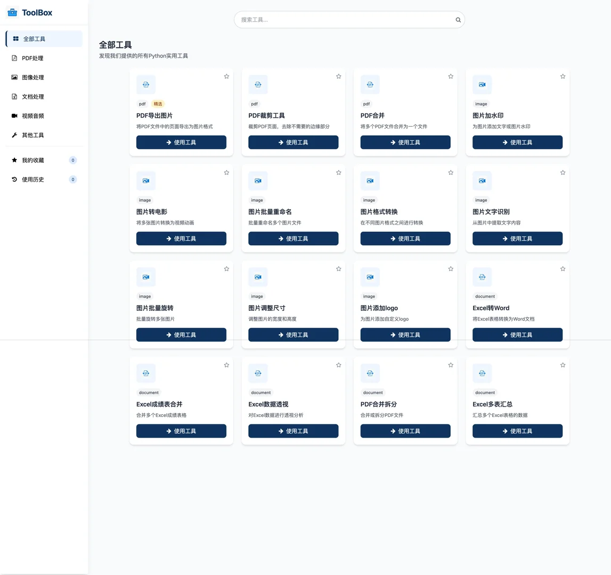Open 文档处理 category in sidebar
Image resolution: width=611 pixels, height=575 pixels.
tap(44, 96)
